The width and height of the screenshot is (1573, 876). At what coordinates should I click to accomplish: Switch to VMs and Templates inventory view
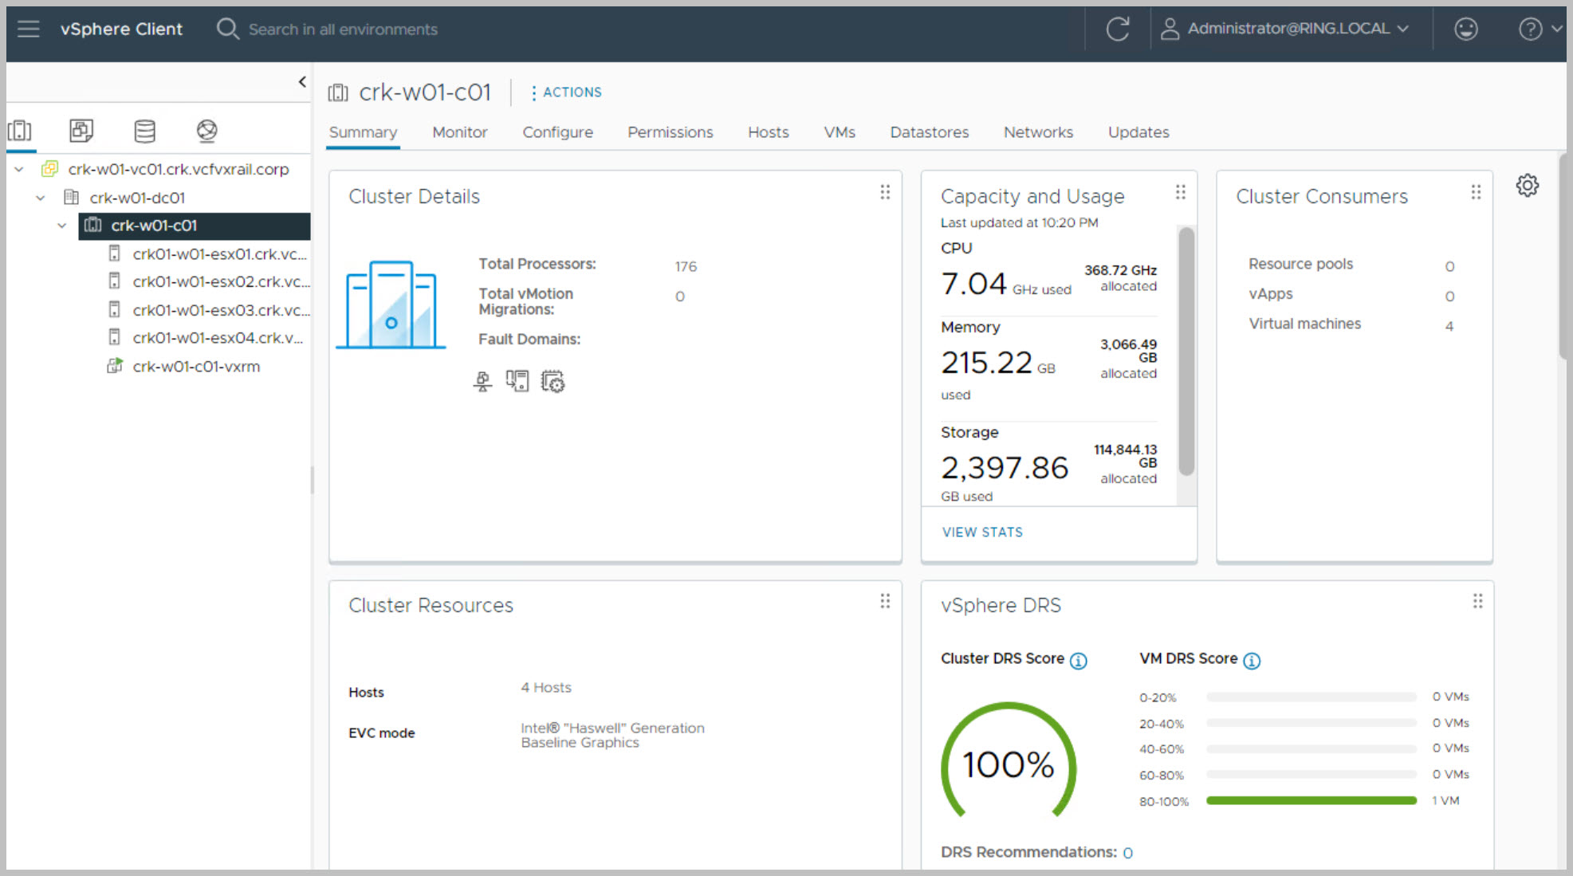coord(81,130)
